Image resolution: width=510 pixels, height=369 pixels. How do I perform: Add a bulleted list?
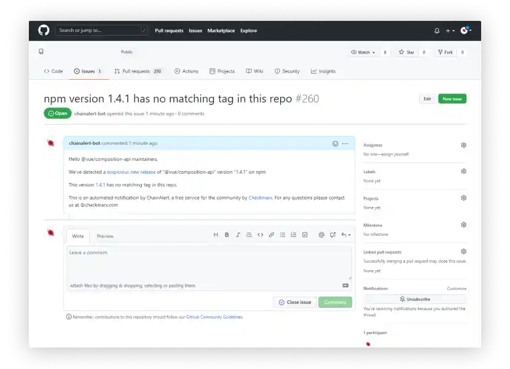coord(283,235)
